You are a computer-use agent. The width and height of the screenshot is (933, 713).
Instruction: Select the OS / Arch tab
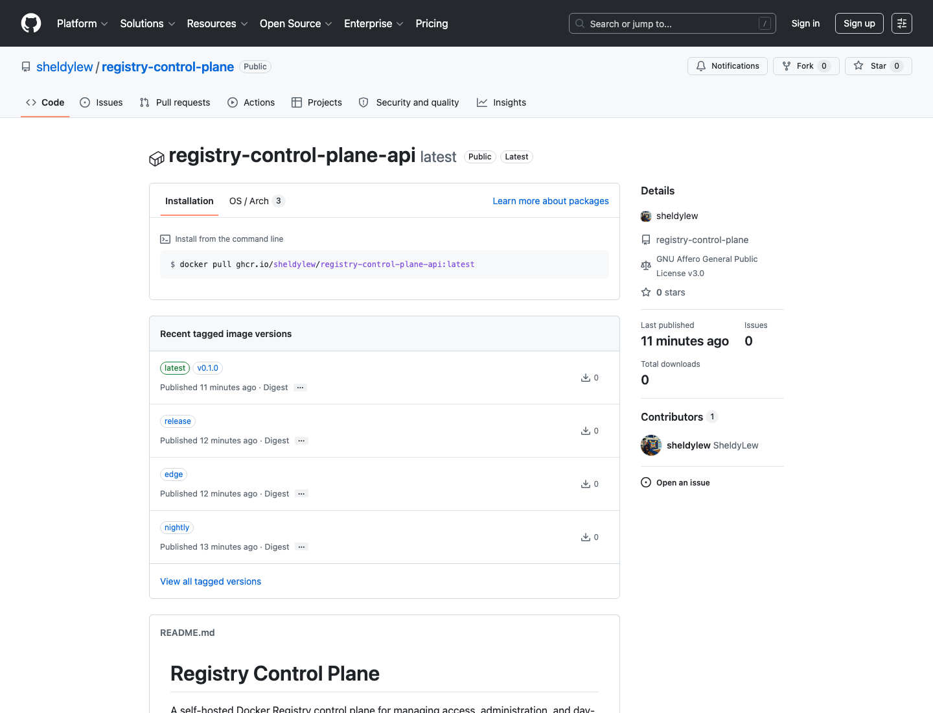pyautogui.click(x=257, y=201)
